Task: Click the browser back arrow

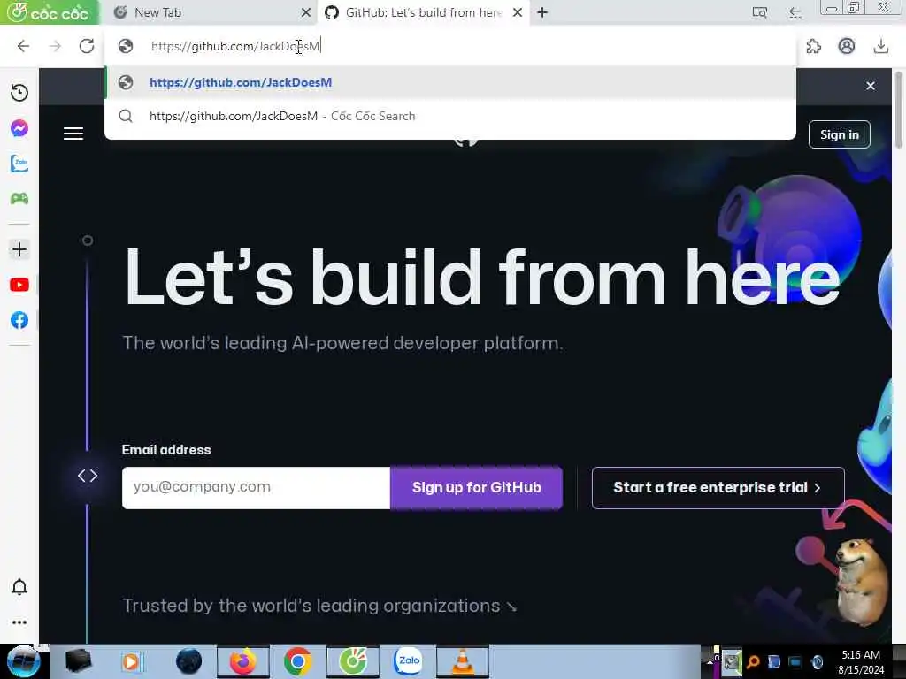Action: coord(23,46)
